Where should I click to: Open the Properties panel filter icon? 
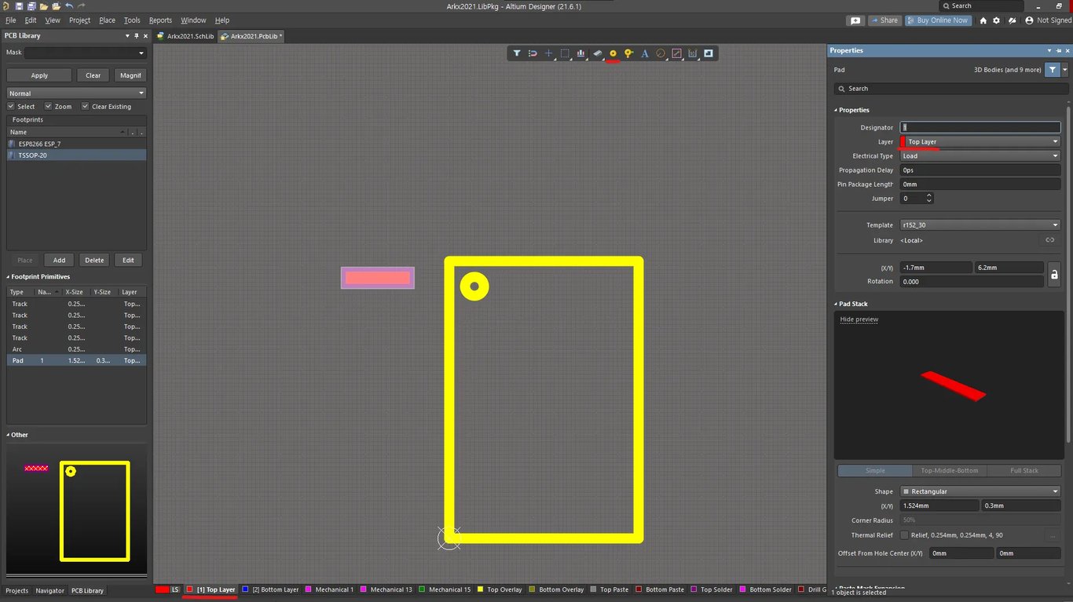1053,69
